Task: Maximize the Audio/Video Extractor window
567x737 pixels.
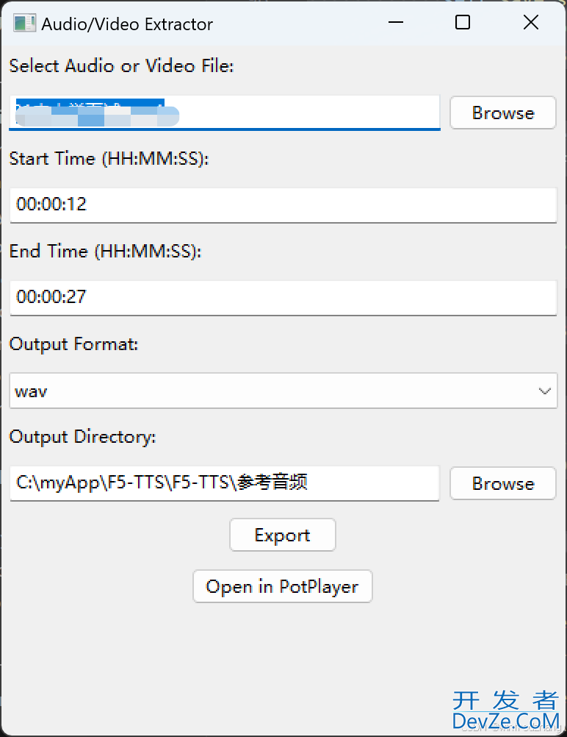Action: [463, 23]
